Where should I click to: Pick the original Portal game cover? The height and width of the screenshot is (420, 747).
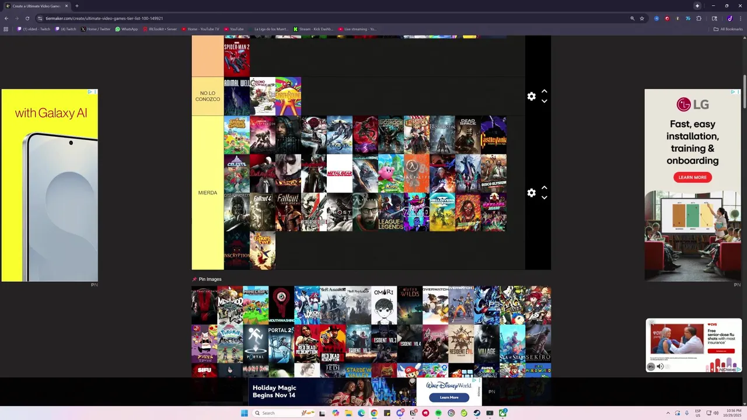[256, 344]
